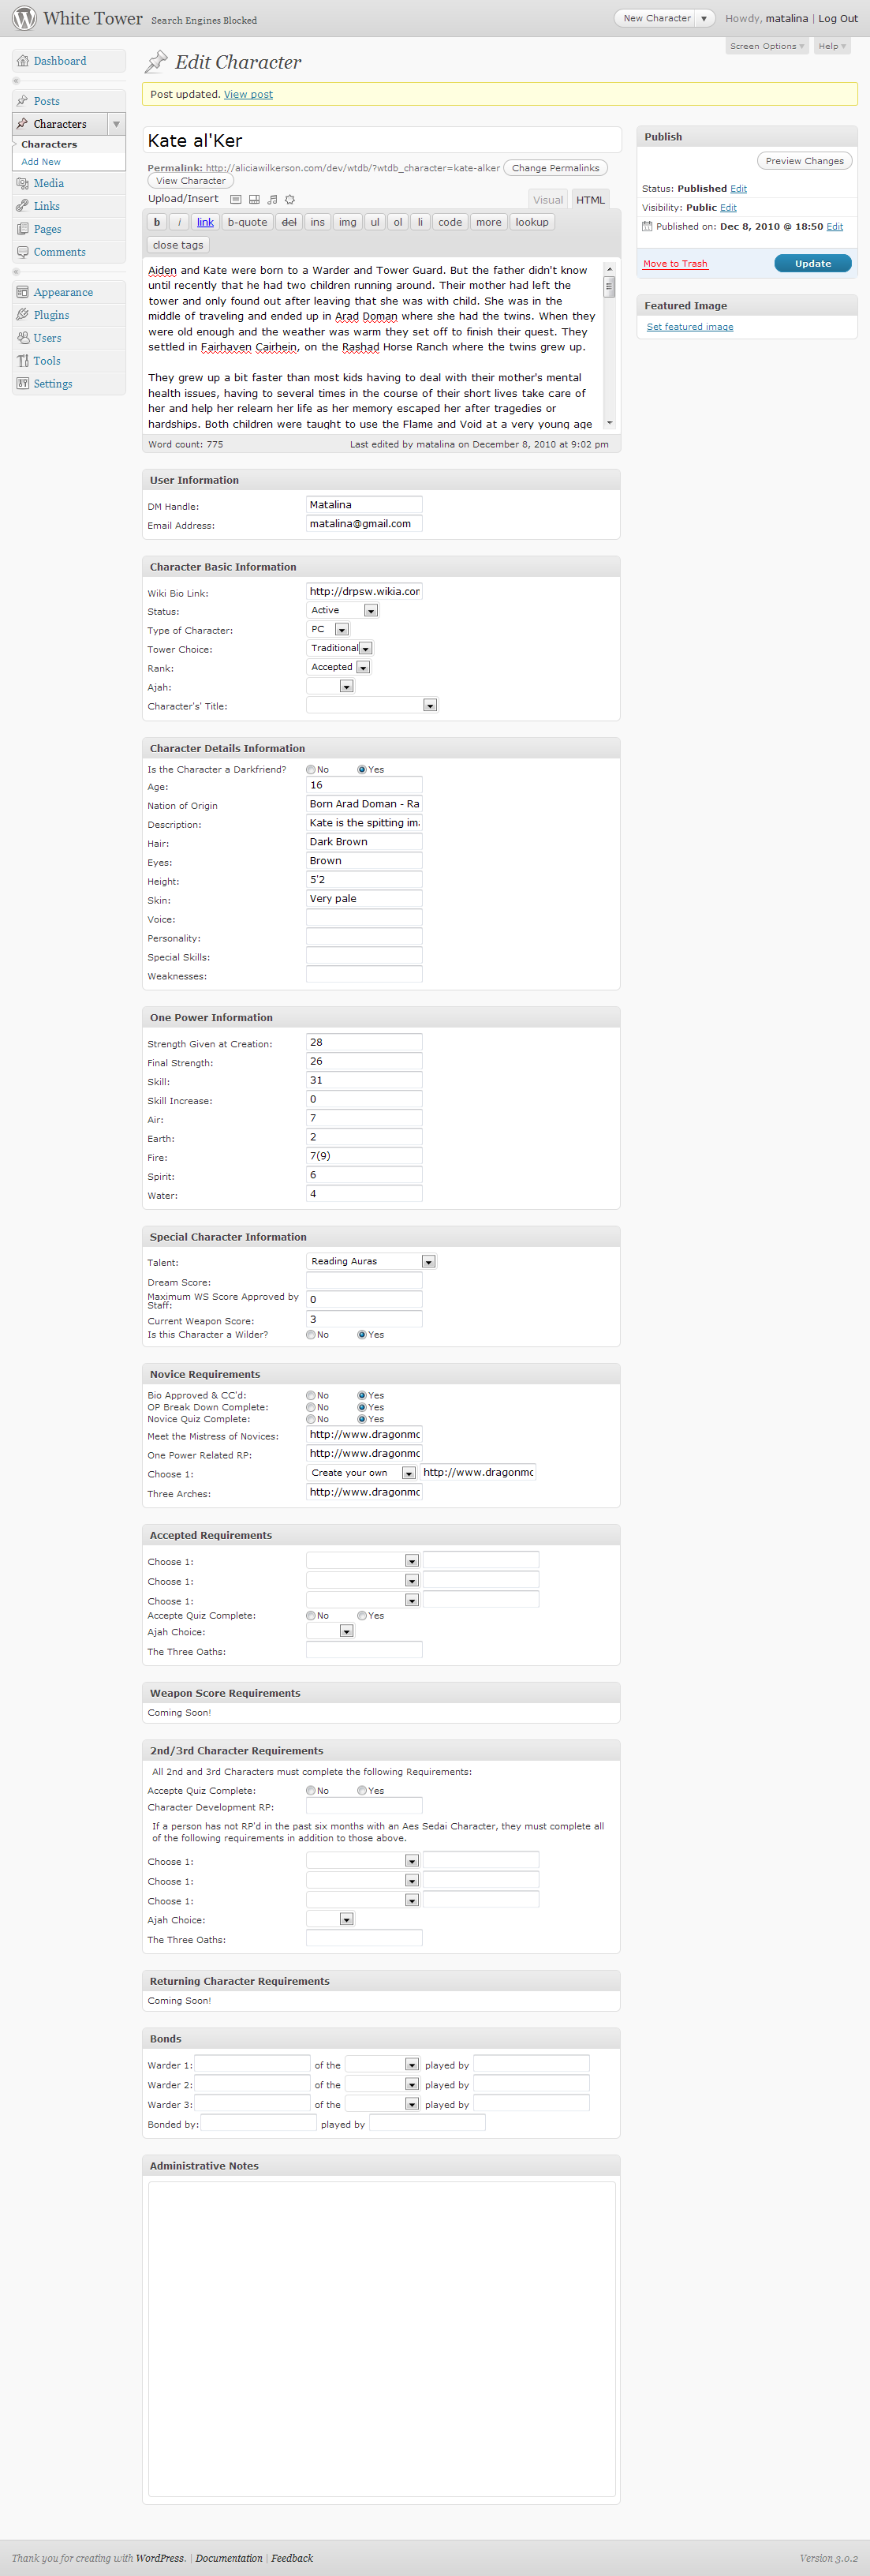Click the Log Out link
The height and width of the screenshot is (2576, 870).
tap(838, 18)
